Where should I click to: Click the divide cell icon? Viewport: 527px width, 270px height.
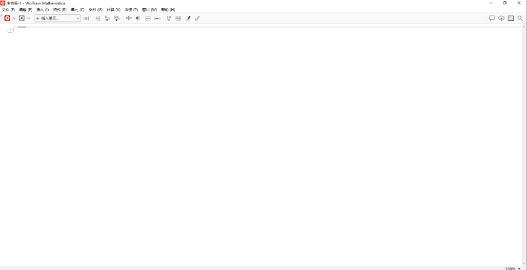pos(98,19)
